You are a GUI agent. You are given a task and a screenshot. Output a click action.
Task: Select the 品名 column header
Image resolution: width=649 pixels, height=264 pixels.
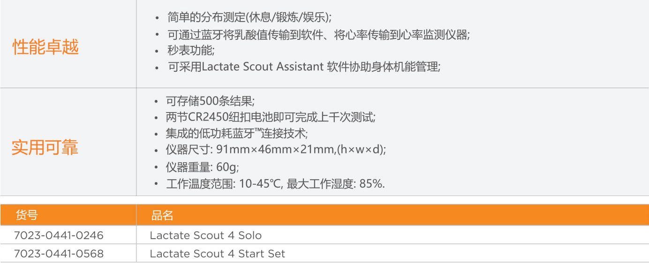162,215
